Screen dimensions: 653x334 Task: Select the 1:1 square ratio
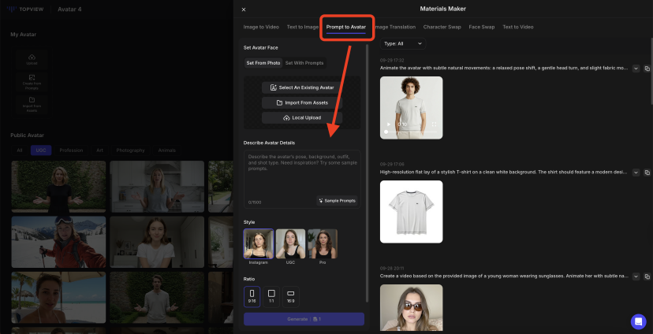tap(271, 296)
